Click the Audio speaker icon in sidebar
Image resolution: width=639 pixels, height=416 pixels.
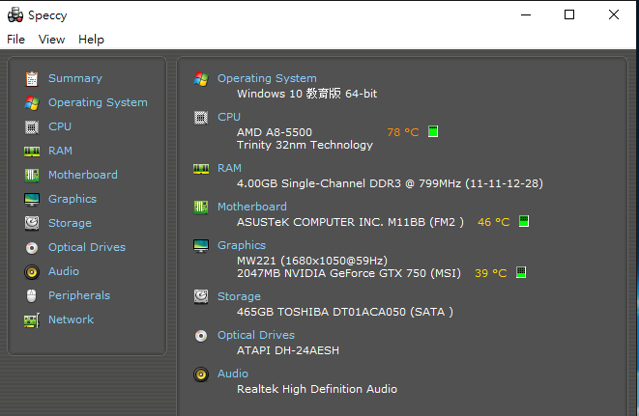(32, 272)
